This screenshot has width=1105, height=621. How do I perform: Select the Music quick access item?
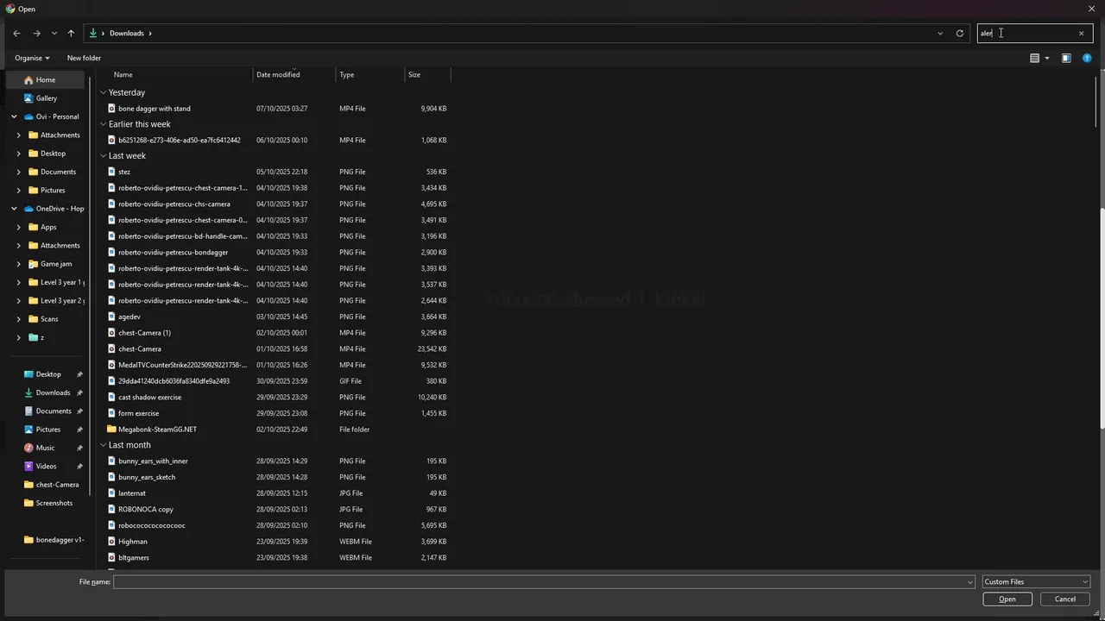point(46,448)
